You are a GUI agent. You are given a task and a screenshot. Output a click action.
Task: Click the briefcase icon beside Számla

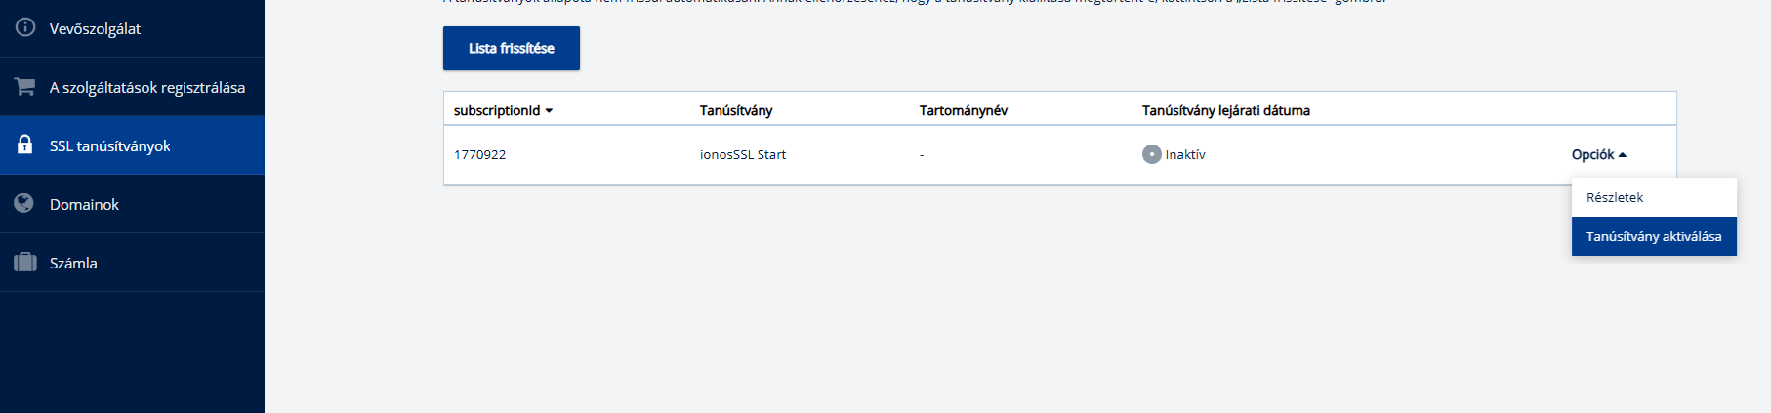(25, 262)
